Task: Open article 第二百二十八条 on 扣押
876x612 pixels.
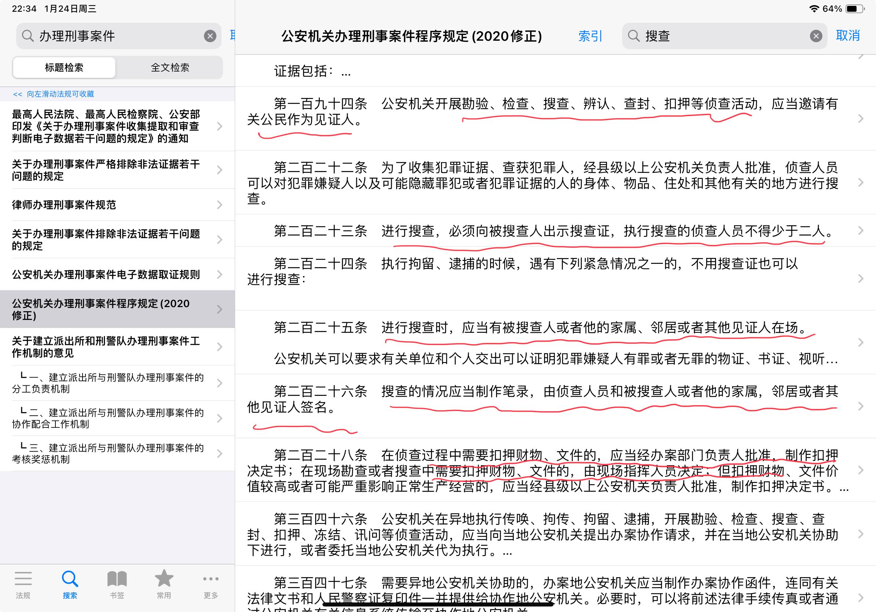Action: coord(555,470)
